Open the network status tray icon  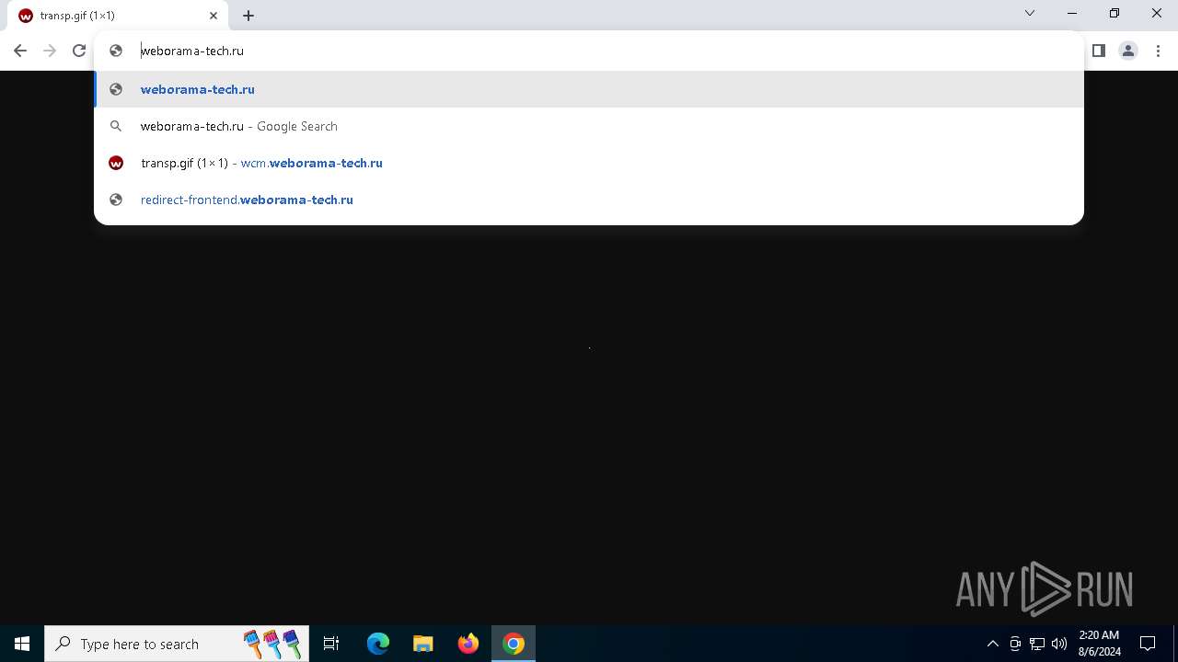click(x=1037, y=644)
